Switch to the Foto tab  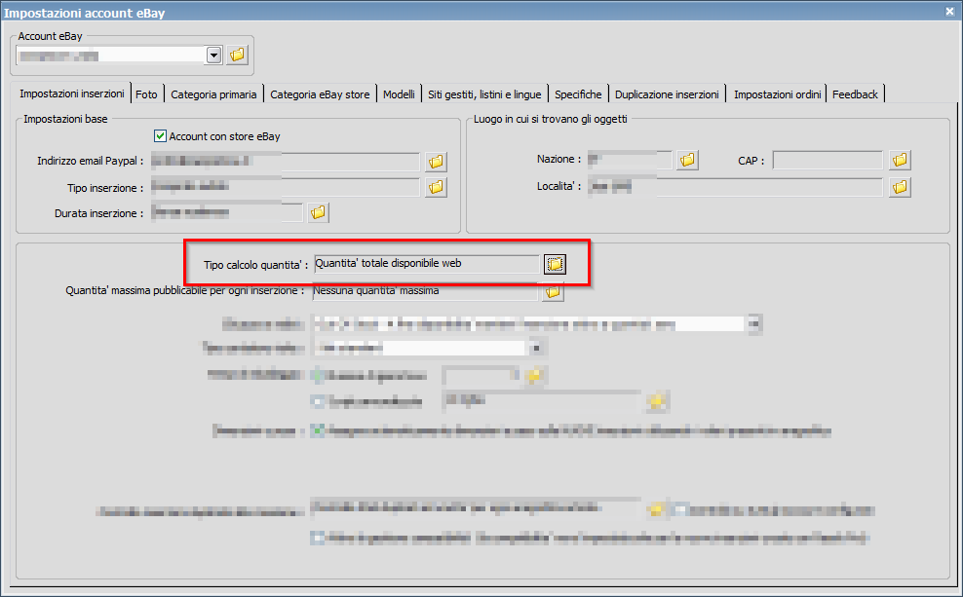147,94
